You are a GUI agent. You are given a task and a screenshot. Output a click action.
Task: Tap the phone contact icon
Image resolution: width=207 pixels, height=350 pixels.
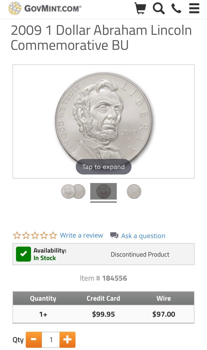[176, 9]
